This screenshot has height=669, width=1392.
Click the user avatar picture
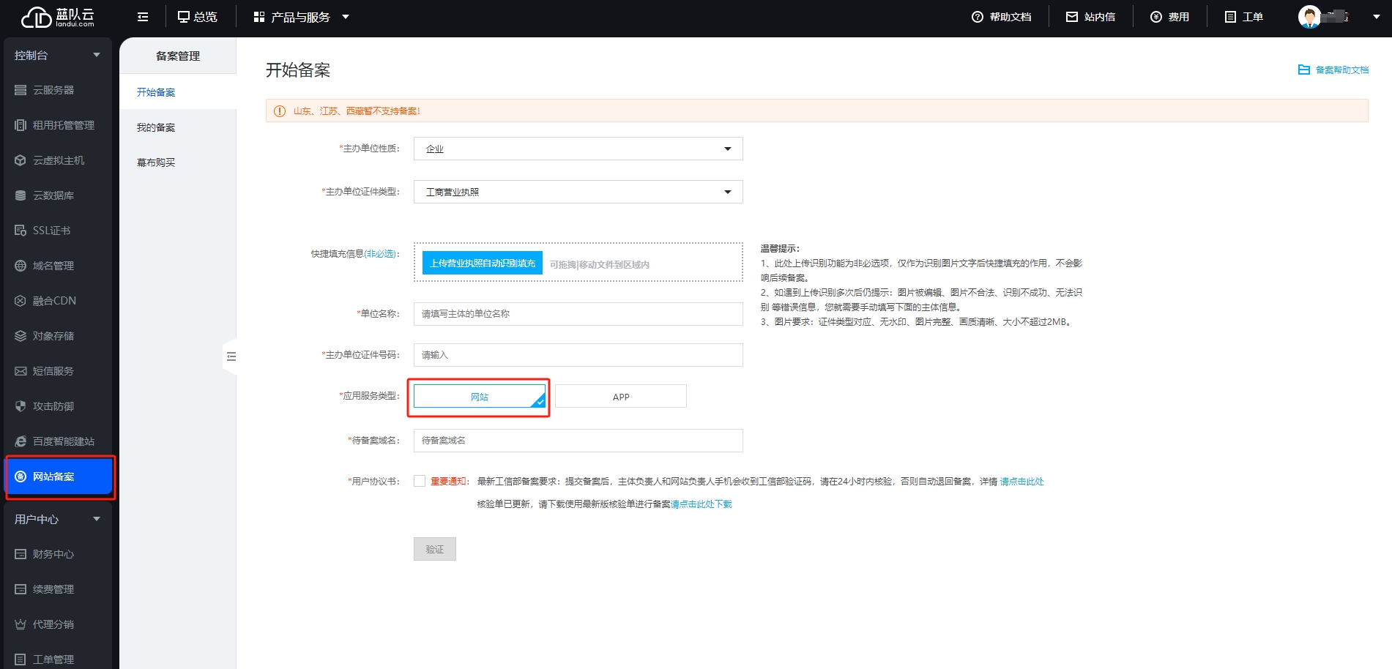tap(1309, 17)
